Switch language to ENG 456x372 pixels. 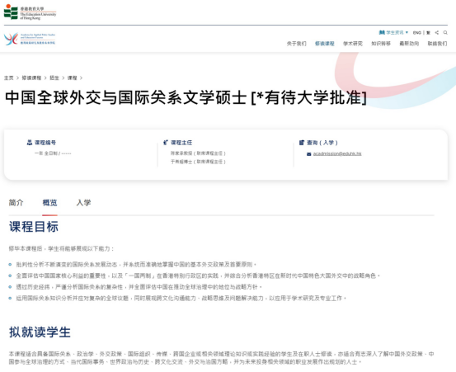(417, 32)
